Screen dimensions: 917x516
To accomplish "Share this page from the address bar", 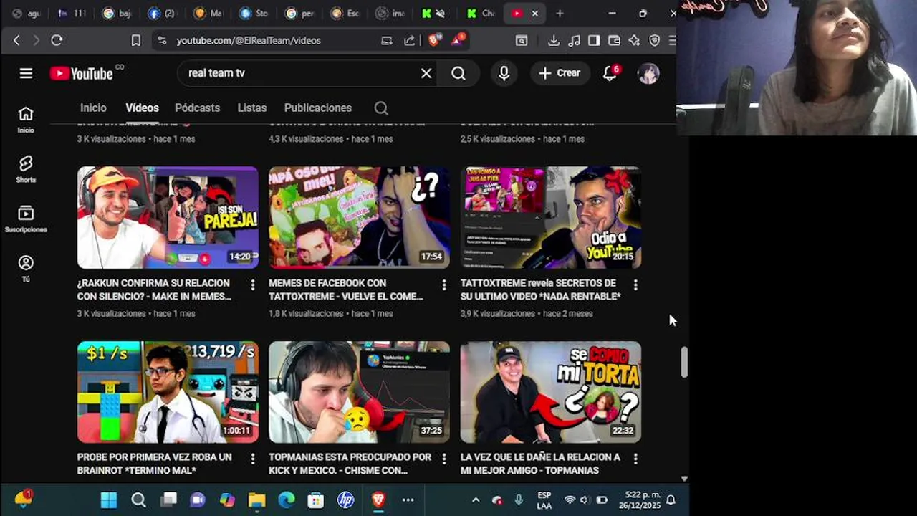I will click(409, 41).
